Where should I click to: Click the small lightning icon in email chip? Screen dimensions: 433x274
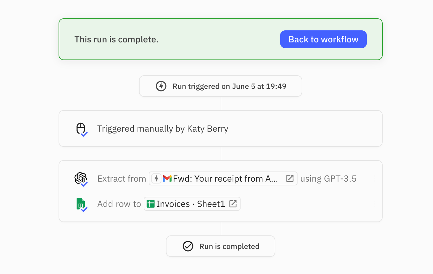pos(156,178)
